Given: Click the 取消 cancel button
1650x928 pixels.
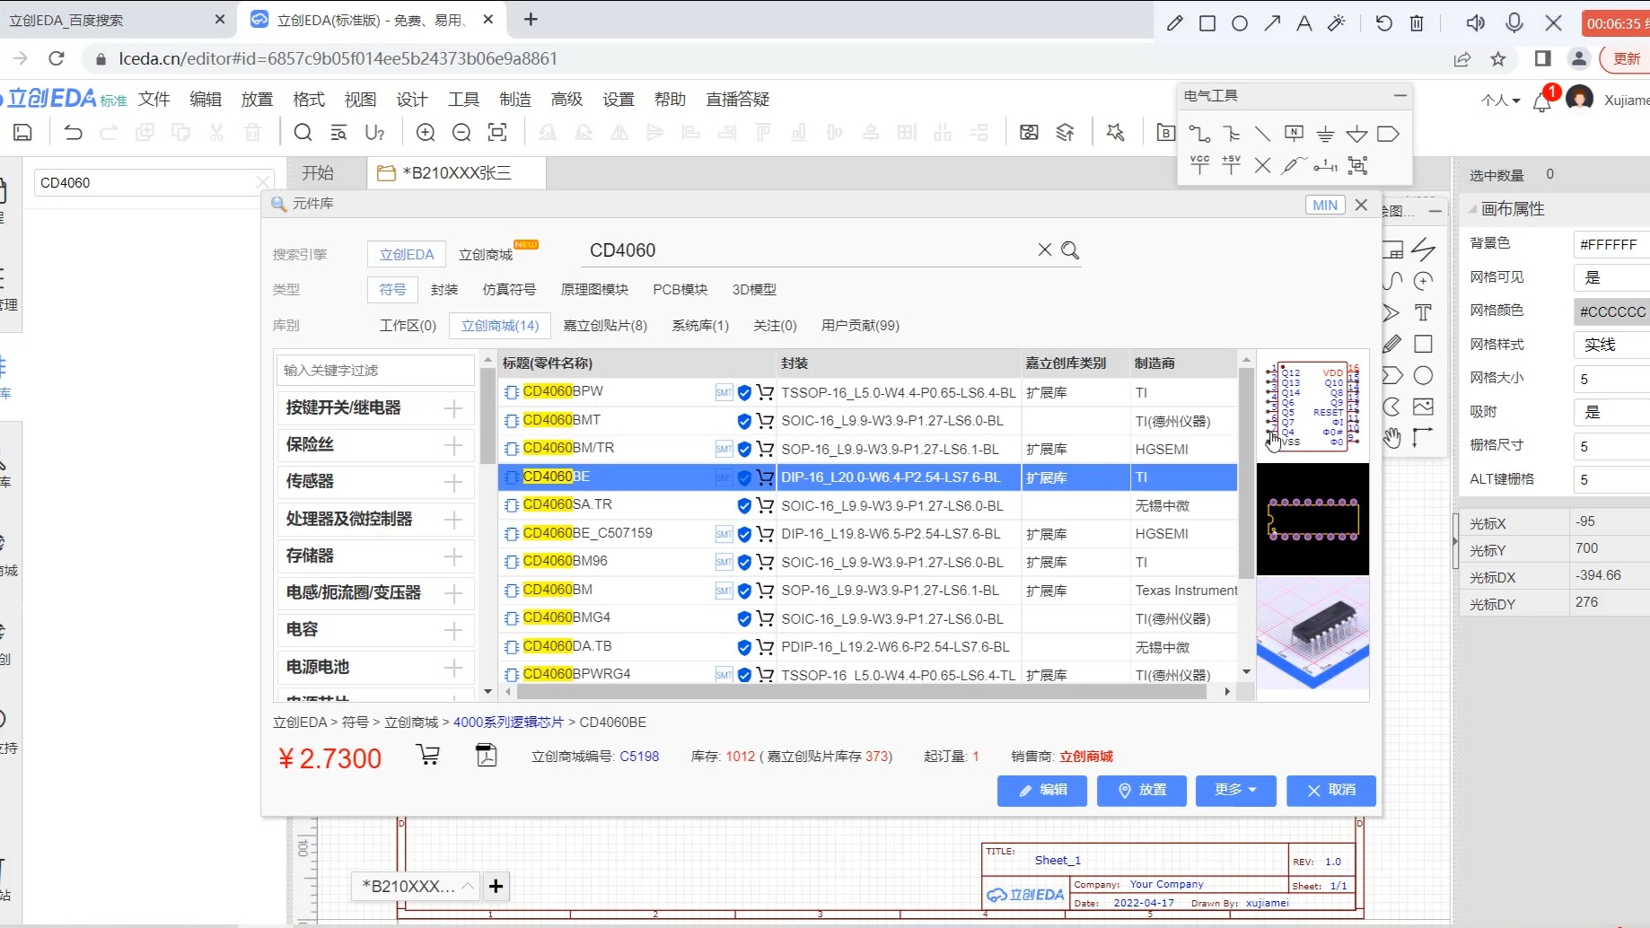Looking at the screenshot, I should [1331, 790].
